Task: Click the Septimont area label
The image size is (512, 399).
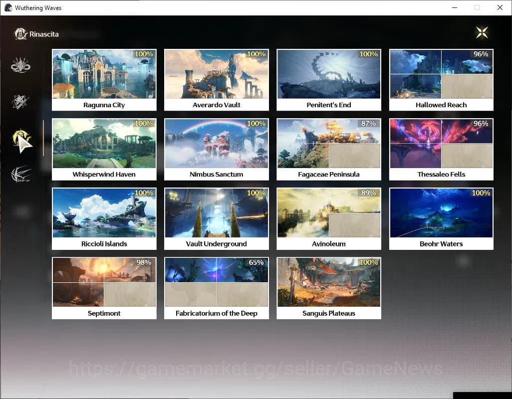Action: pos(104,313)
